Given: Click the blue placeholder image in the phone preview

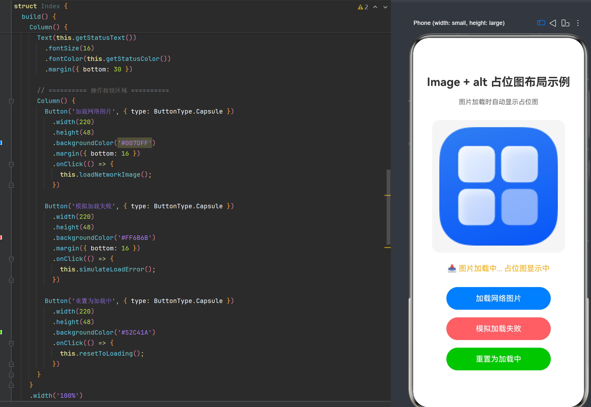Looking at the screenshot, I should click(498, 187).
